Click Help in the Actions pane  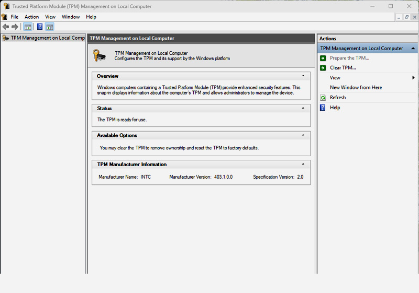point(335,108)
